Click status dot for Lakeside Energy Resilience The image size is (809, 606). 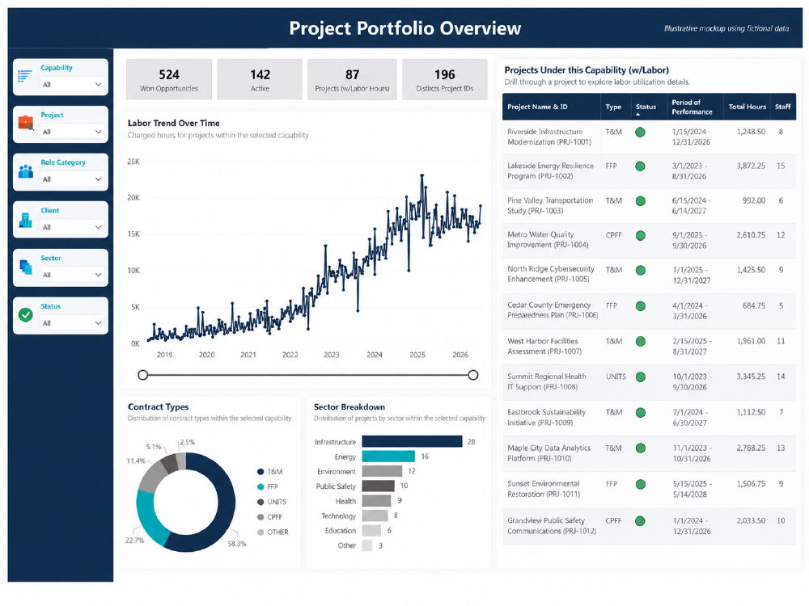click(x=640, y=166)
